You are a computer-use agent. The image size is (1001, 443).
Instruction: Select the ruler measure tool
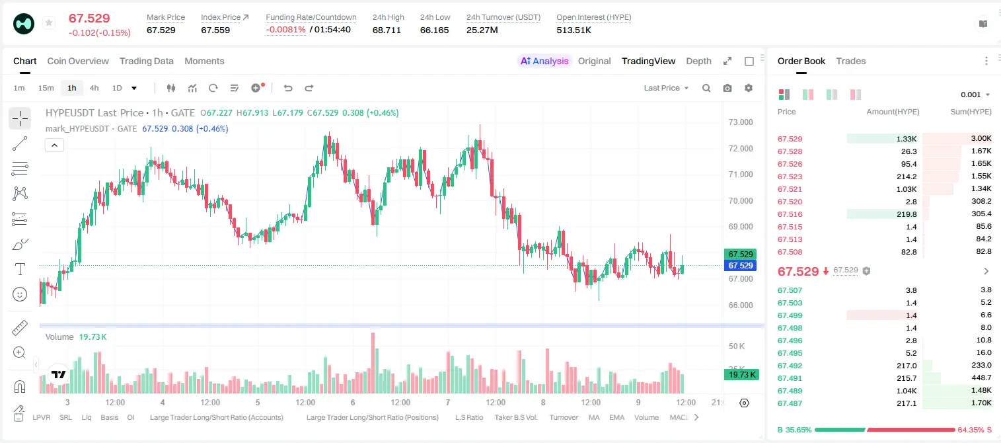point(20,328)
